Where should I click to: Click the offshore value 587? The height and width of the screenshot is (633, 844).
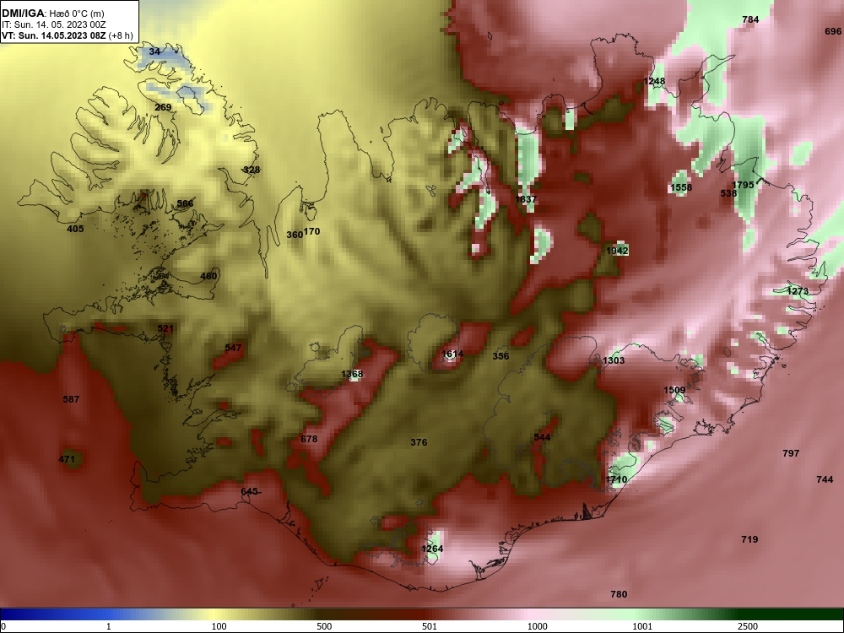(71, 399)
